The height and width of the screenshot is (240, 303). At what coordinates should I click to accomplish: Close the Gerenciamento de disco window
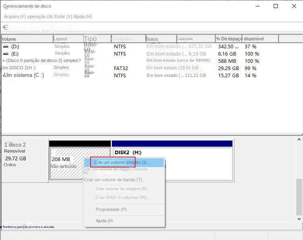pyautogui.click(x=294, y=6)
